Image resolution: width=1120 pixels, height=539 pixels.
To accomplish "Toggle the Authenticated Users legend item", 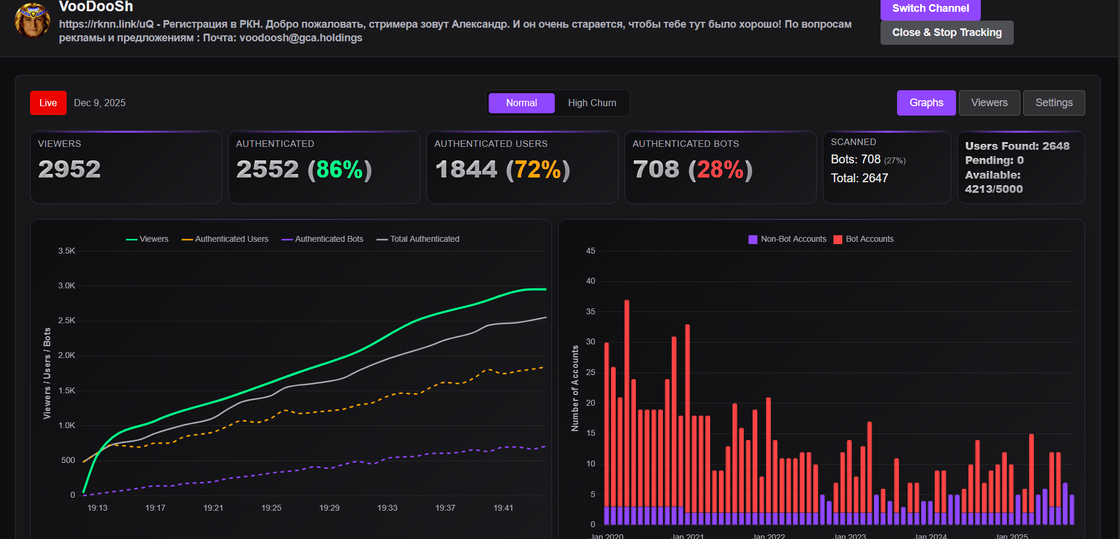I will pyautogui.click(x=225, y=239).
